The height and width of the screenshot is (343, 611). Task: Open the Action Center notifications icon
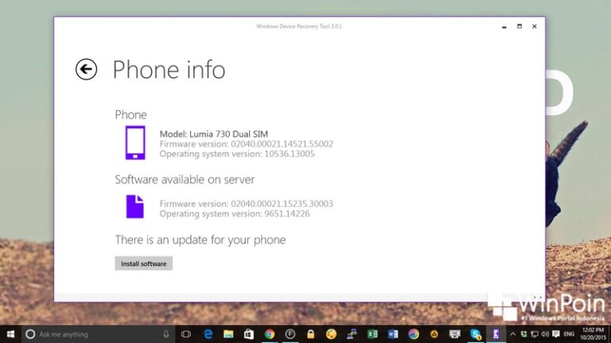click(556, 334)
